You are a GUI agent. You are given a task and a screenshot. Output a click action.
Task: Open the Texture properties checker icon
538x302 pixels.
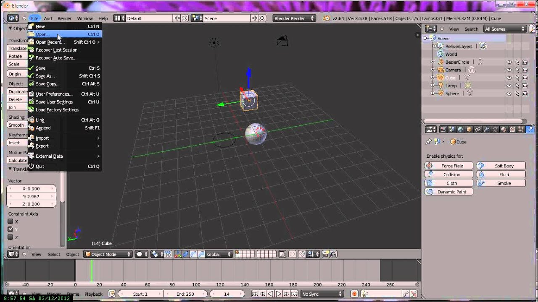coord(512,129)
